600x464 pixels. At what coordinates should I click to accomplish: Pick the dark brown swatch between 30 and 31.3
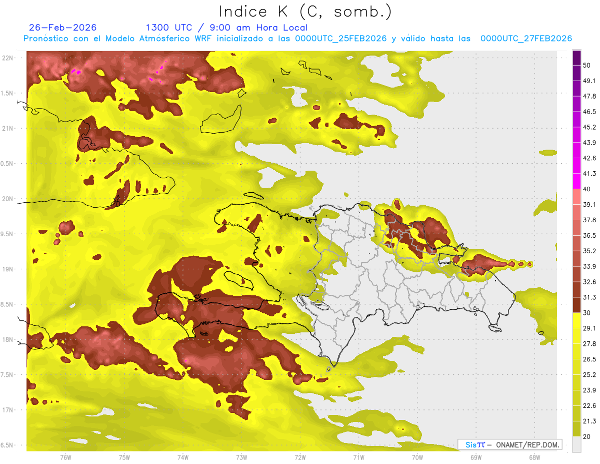[x=576, y=305]
